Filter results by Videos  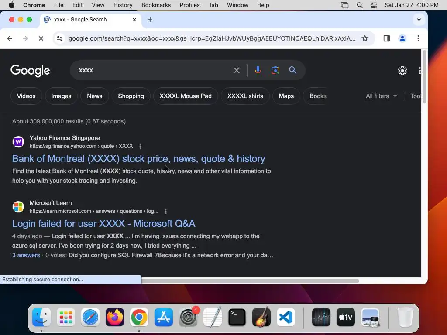tap(26, 96)
